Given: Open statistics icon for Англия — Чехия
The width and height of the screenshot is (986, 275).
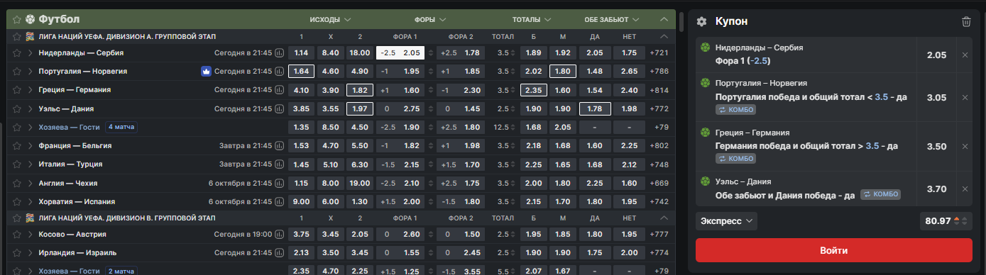Looking at the screenshot, I should [279, 183].
